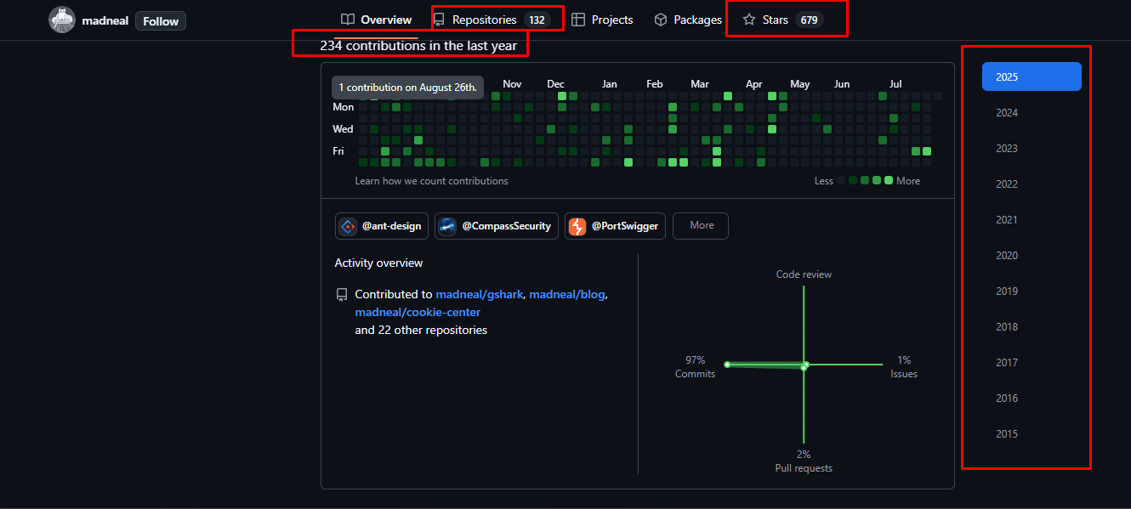This screenshot has height=509, width=1131.
Task: Select year 2023 contributions
Action: [x=1032, y=148]
